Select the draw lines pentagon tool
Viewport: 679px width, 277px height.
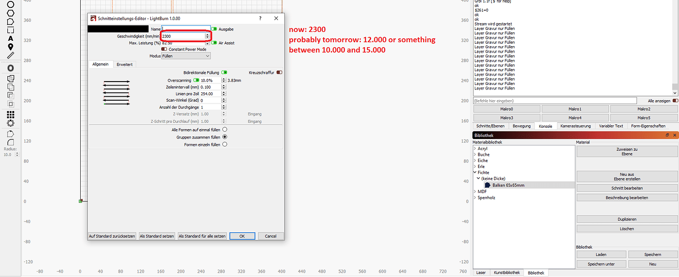tap(10, 22)
